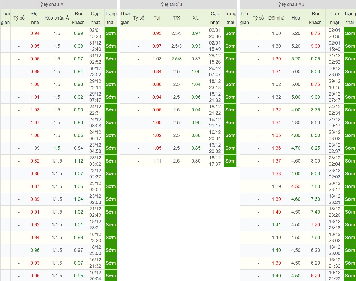Screen dimensions: 356x281
Task: Click the 'Sớm' status in over/under row 18/12 23:18
Action: pos(230,84)
